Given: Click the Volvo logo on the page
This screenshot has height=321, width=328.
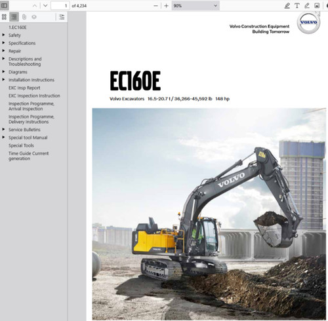Looking at the screenshot, I should [x=308, y=23].
